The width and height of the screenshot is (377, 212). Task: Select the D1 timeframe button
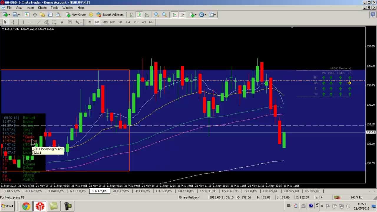136,22
